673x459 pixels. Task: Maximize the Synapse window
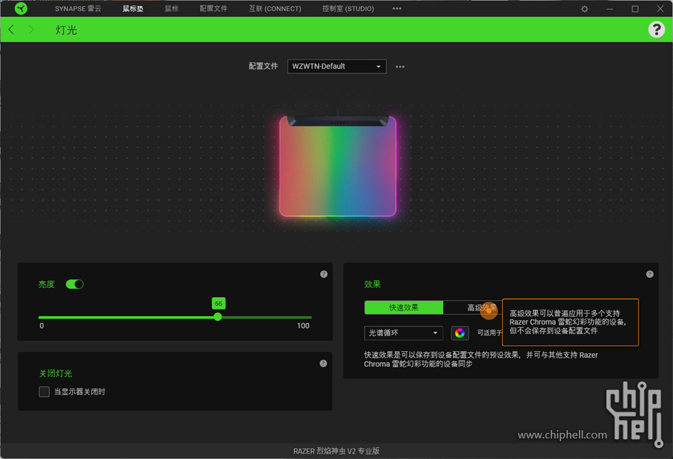pyautogui.click(x=635, y=9)
